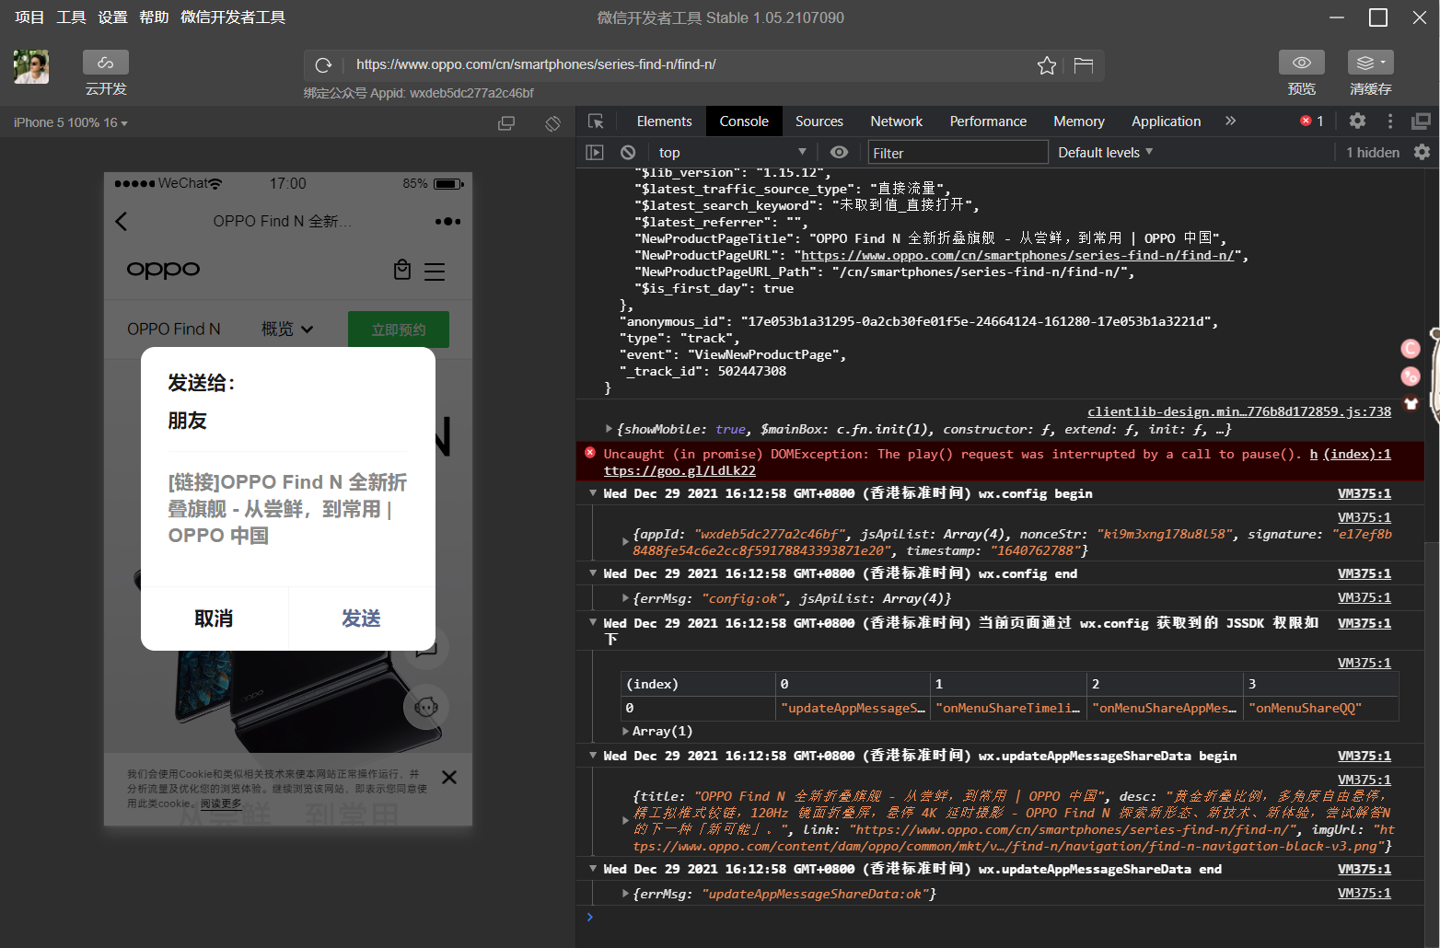Expand the showMobile object log entry
The width and height of the screenshot is (1440, 948).
[609, 429]
